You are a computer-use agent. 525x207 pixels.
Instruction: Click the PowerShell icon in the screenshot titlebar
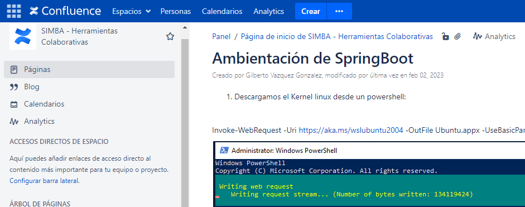point(224,151)
